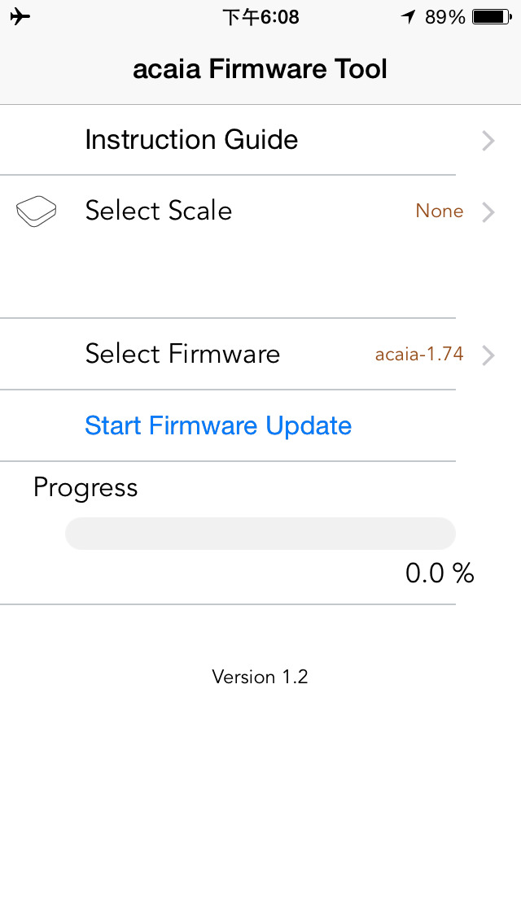Open the Select Firmware row
Screen dimensions: 521x924
pyautogui.click(x=260, y=354)
